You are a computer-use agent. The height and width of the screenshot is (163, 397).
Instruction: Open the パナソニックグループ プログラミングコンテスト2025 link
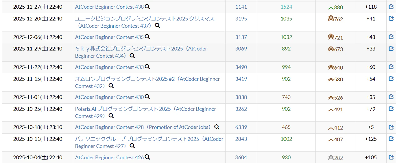pos(149,142)
